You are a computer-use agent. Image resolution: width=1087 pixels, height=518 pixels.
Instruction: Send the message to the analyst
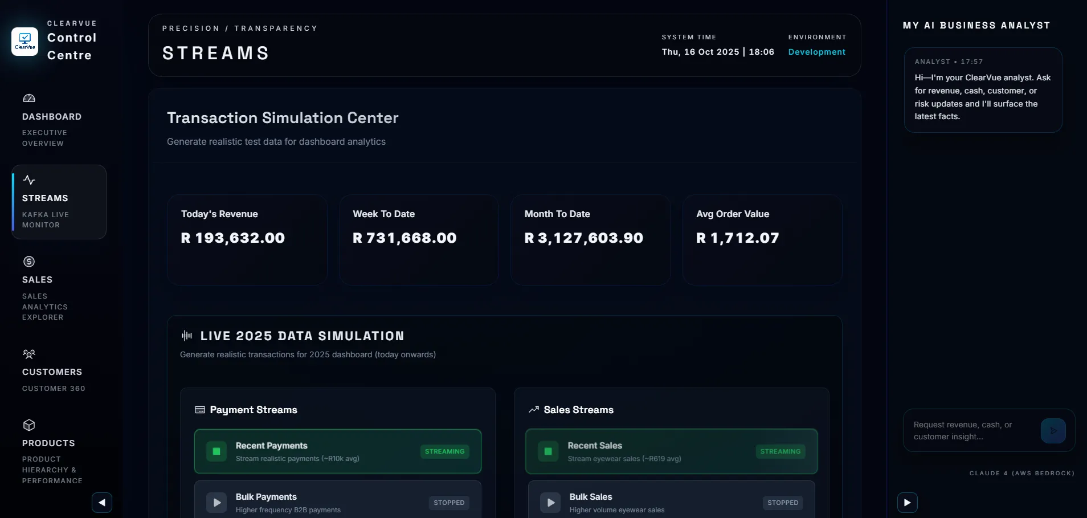pos(1053,431)
